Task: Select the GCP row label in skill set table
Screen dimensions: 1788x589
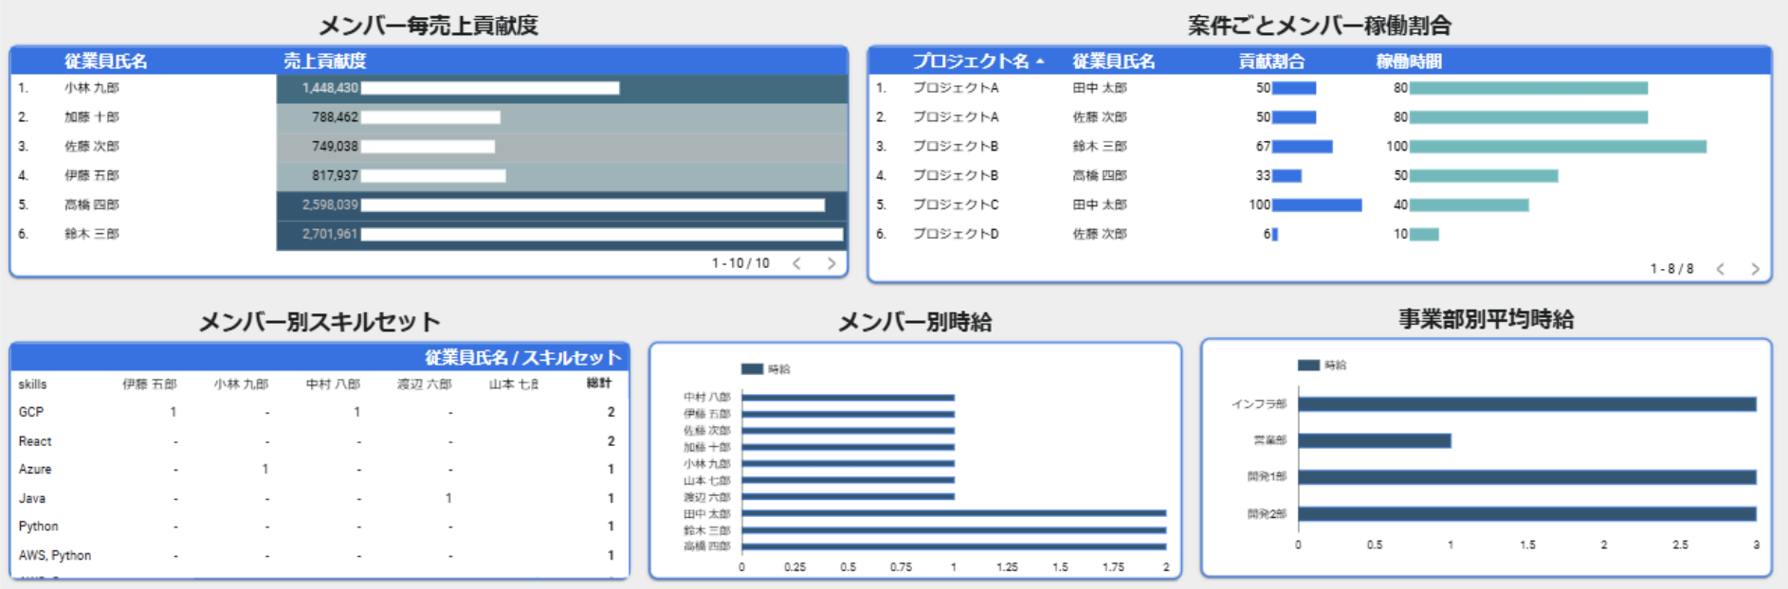Action: click(31, 412)
